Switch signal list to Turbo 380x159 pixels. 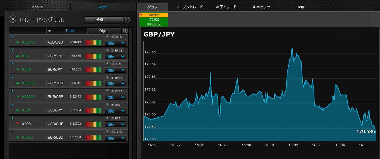coord(70,31)
